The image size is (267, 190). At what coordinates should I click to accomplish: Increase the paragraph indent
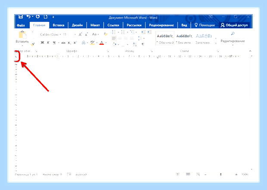pos(149,32)
